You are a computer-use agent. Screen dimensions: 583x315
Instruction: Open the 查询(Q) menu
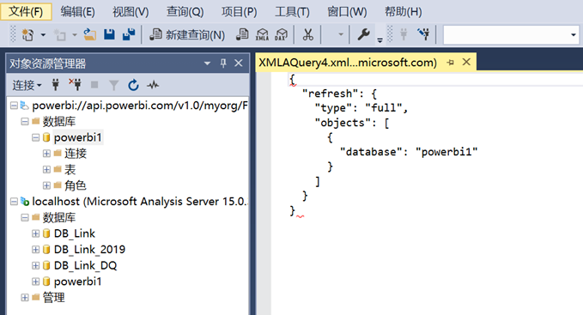click(x=185, y=11)
